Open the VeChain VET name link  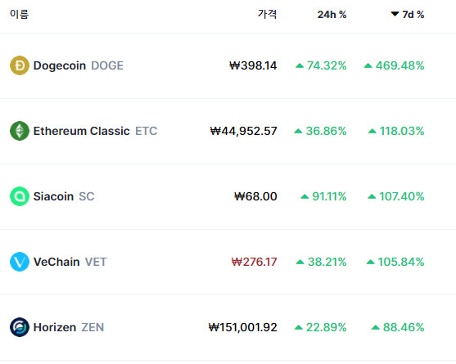[70, 262]
